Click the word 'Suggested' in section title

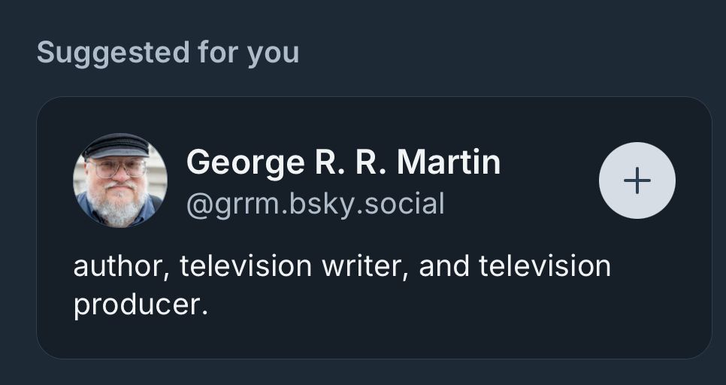pyautogui.click(x=113, y=53)
